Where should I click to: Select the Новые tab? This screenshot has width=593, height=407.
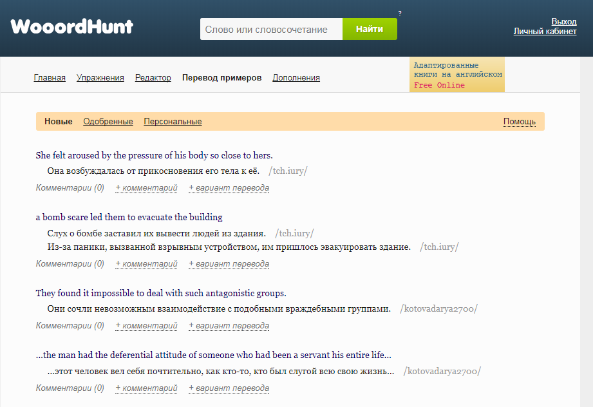[x=58, y=121]
